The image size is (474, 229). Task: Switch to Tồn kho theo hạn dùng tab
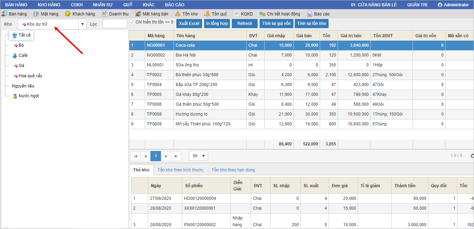coord(233,170)
